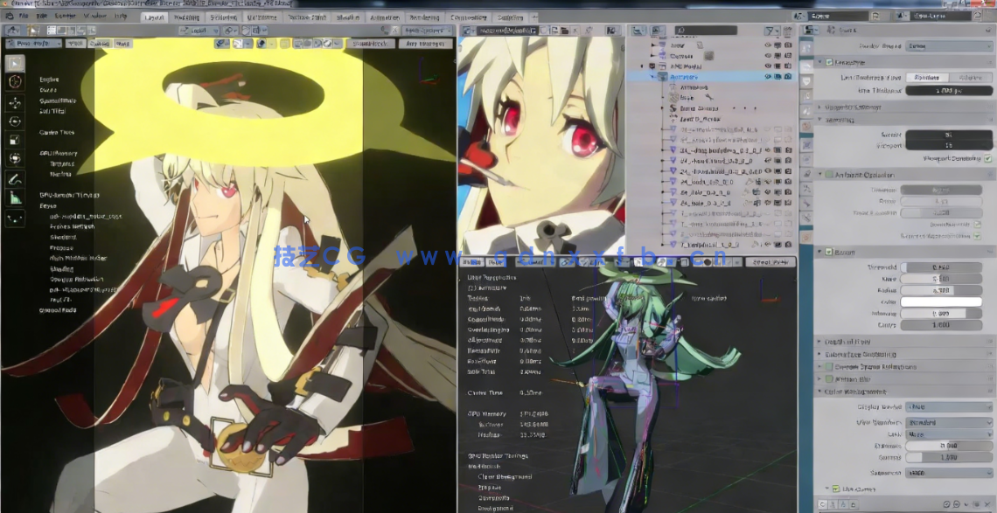Open the Outliner filter funnel icon
The width and height of the screenshot is (997, 513).
point(770,30)
